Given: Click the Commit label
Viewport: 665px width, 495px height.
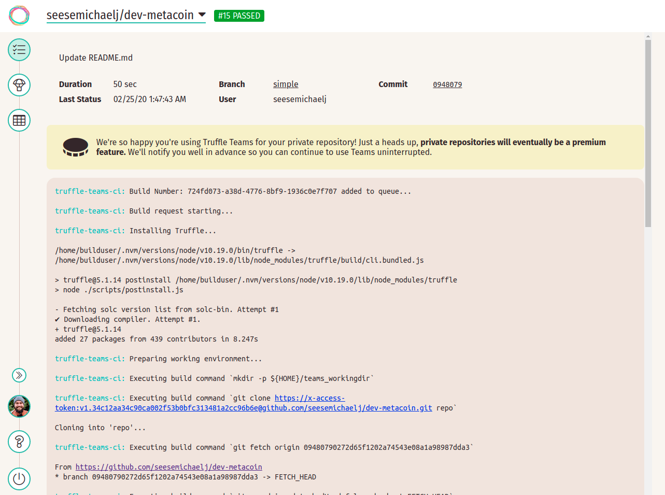Looking at the screenshot, I should click(x=393, y=84).
